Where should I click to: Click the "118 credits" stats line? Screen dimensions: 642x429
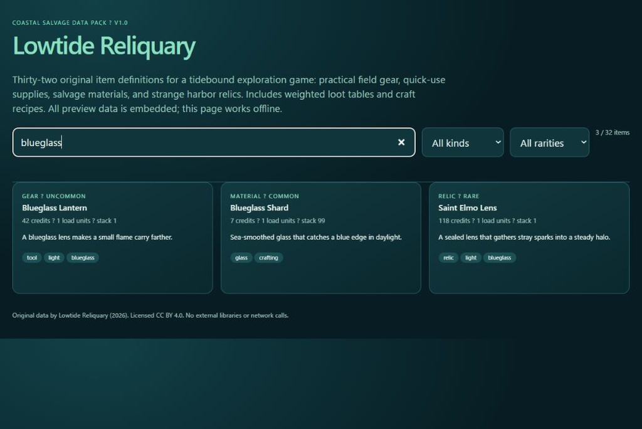click(x=487, y=220)
